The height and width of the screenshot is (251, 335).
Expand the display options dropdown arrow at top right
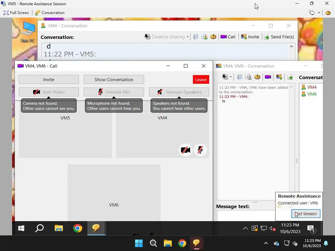(x=319, y=13)
